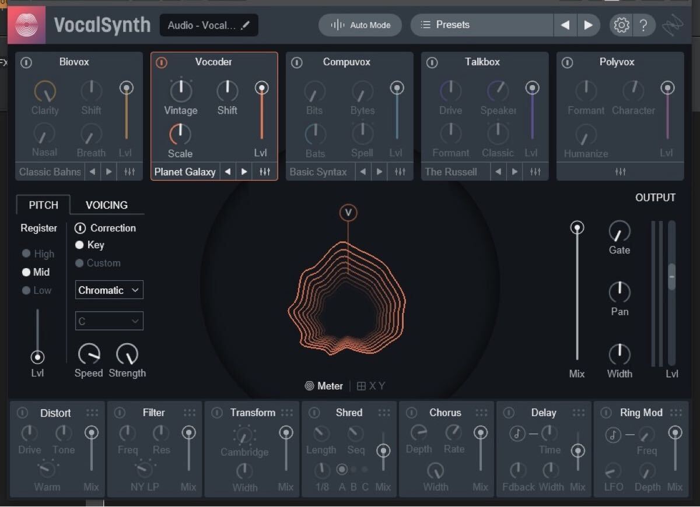700x507 pixels.
Task: Toggle pitch Correction power button
Action: 80,228
